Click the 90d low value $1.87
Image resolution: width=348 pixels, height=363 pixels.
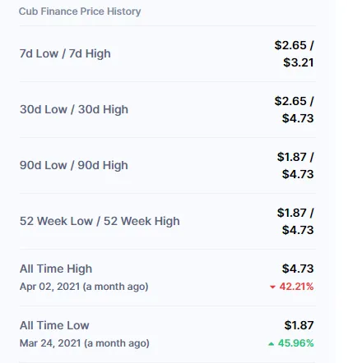(291, 157)
